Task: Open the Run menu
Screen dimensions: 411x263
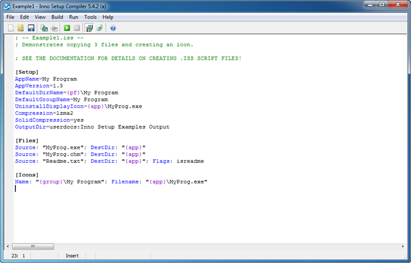Action: coord(73,17)
